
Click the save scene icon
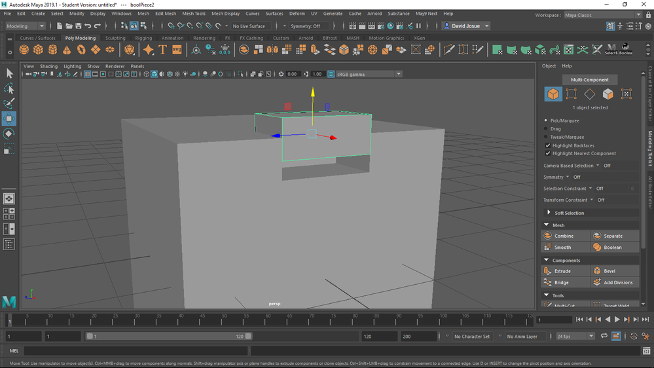pos(78,26)
